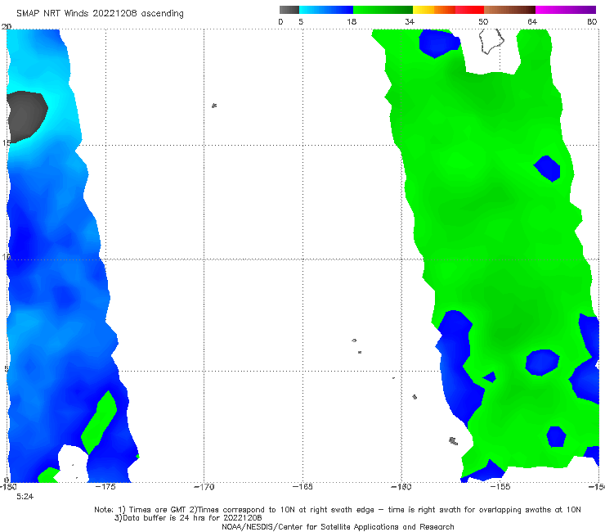Viewport: 605px width, 532px height.
Task: Click the longitude label "-165"
Action: (302, 487)
